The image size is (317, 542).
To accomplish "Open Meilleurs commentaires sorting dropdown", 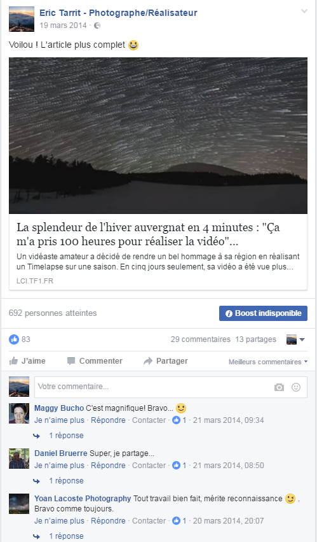I will (267, 362).
